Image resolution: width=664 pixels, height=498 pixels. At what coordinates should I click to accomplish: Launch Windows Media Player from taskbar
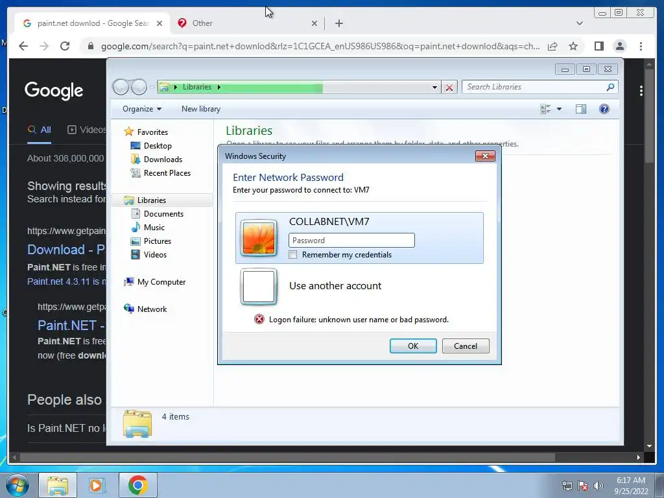pos(96,485)
